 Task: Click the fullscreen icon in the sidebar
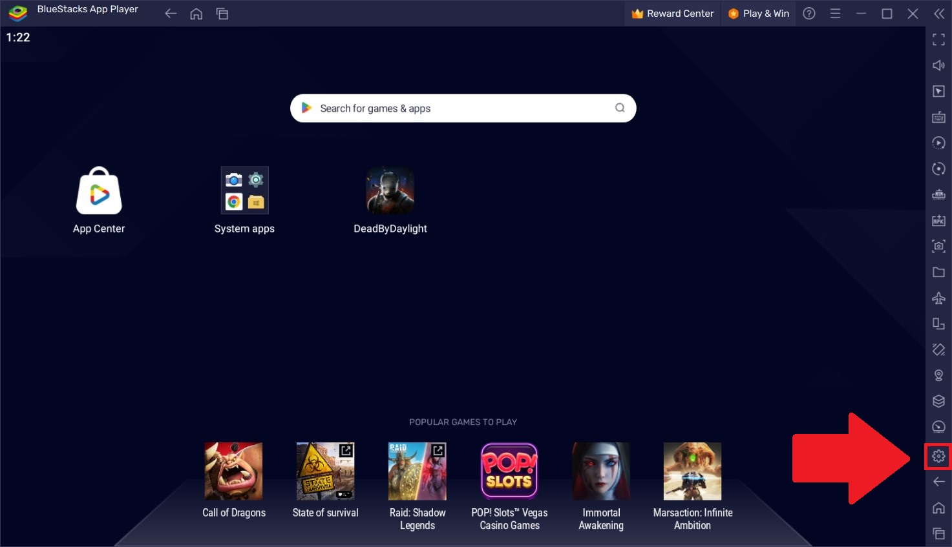click(938, 39)
